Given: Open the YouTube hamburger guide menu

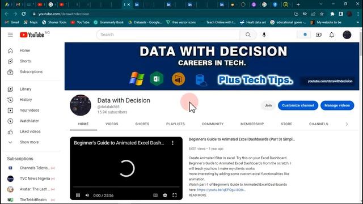Looking at the screenshot, I should pyautogui.click(x=10, y=35).
